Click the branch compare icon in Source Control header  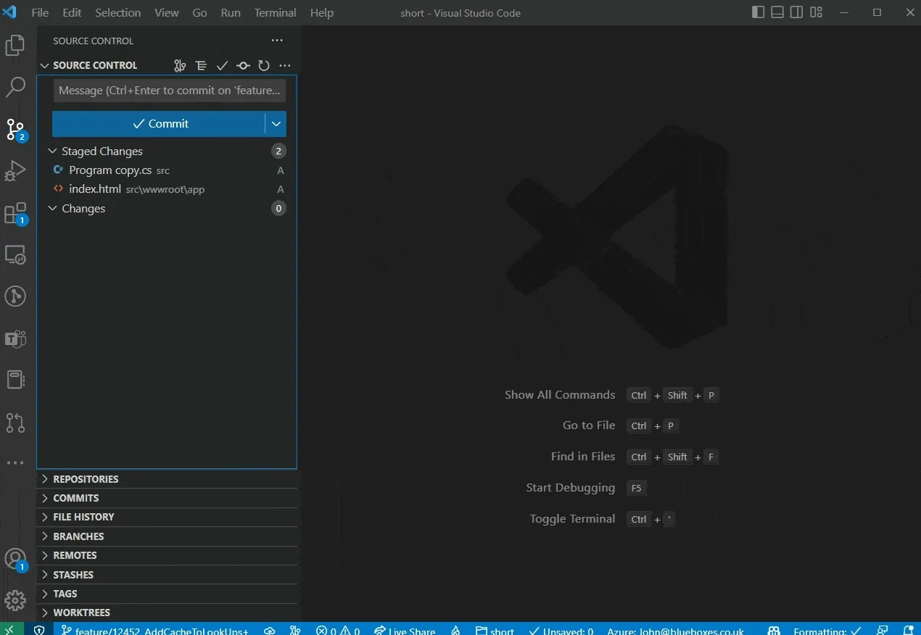[180, 65]
